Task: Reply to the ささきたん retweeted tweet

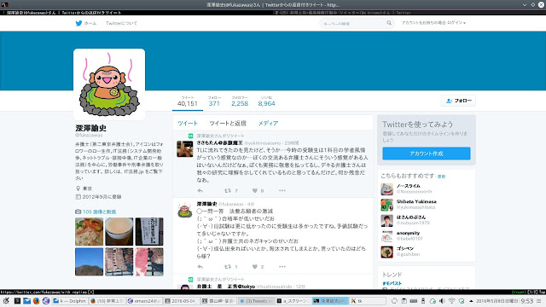Action: pyautogui.click(x=200, y=191)
